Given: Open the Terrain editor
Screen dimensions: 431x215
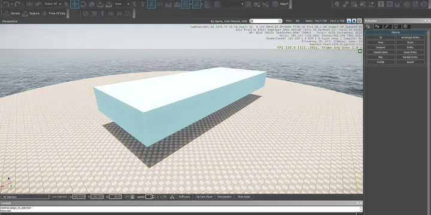Looking at the screenshot, I should point(11,13).
